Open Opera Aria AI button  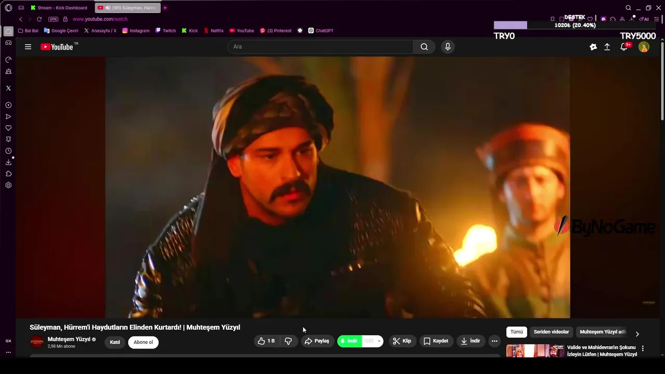click(645, 19)
